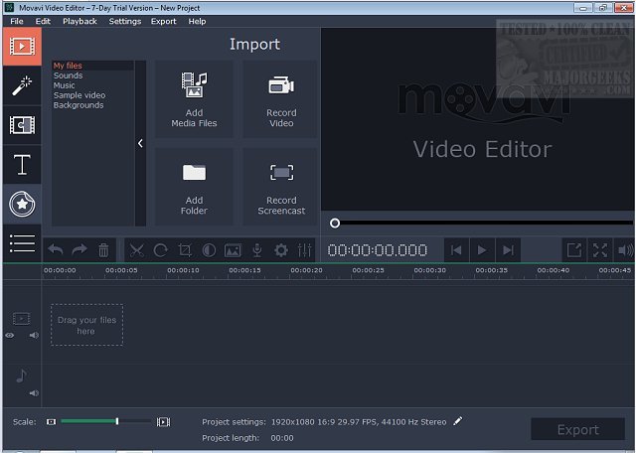
Task: Open the Titles text tab
Action: [22, 165]
